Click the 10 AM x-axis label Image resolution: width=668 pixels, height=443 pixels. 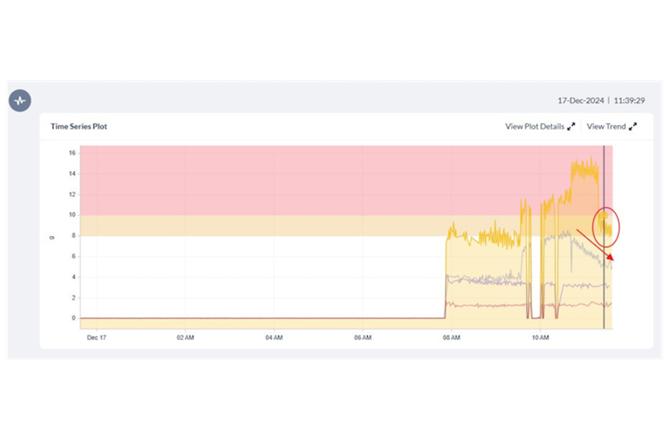540,337
